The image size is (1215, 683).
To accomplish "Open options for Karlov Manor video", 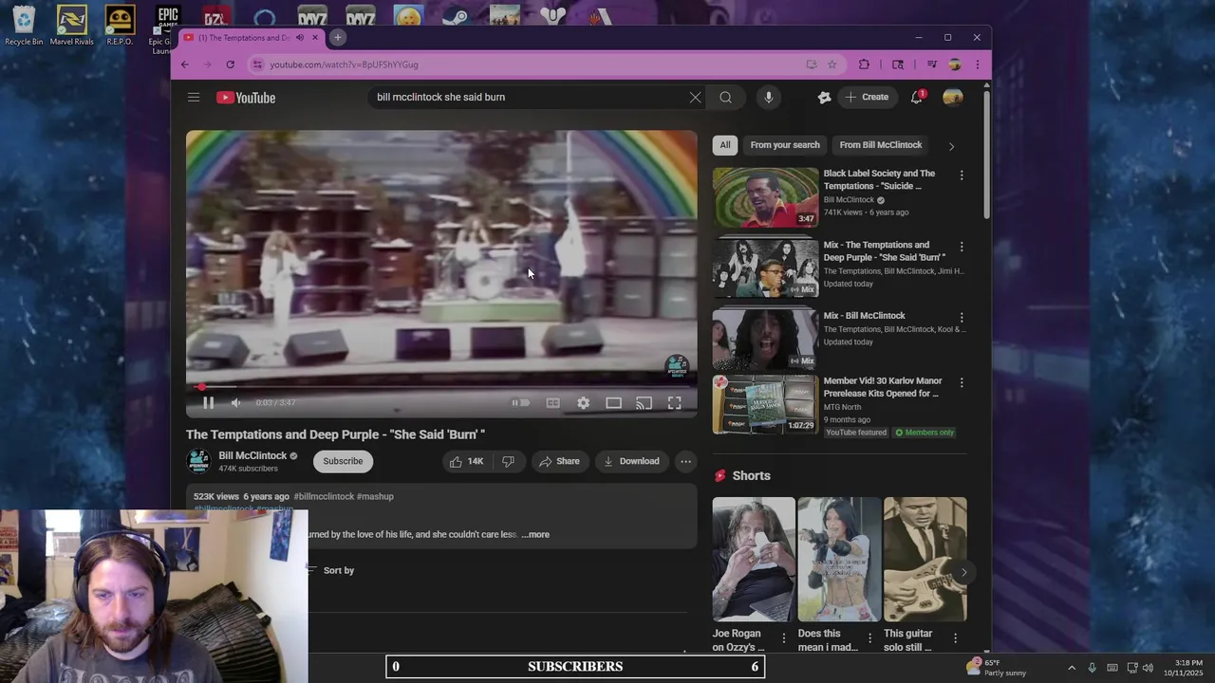I will [x=962, y=382].
